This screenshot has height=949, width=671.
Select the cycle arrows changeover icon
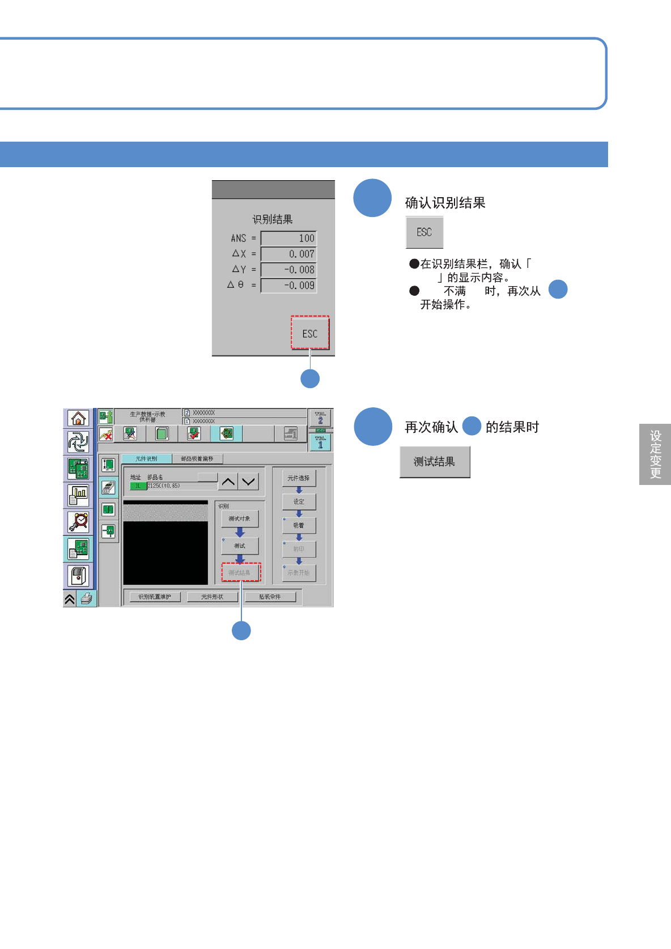[x=78, y=442]
